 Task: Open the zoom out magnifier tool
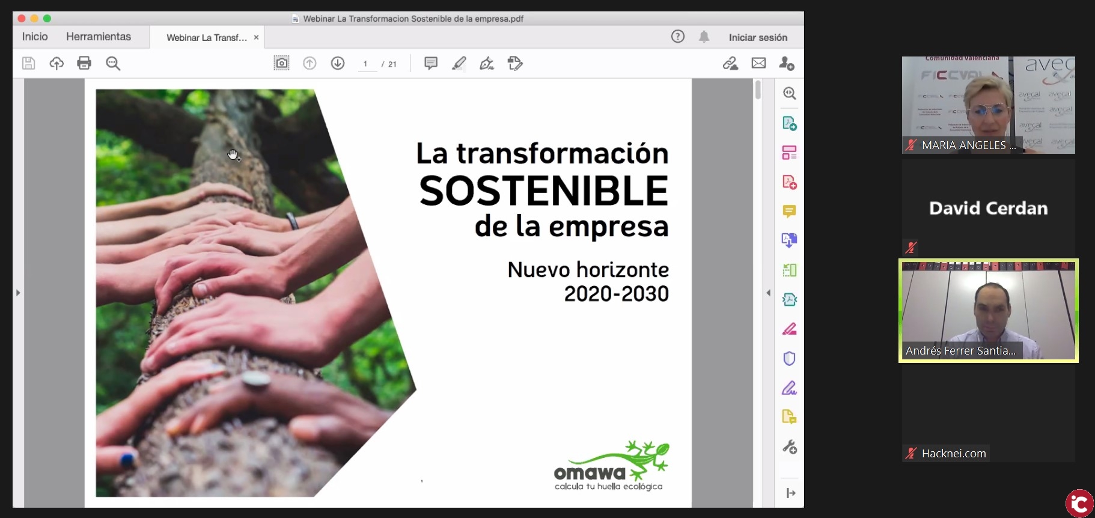pos(113,63)
